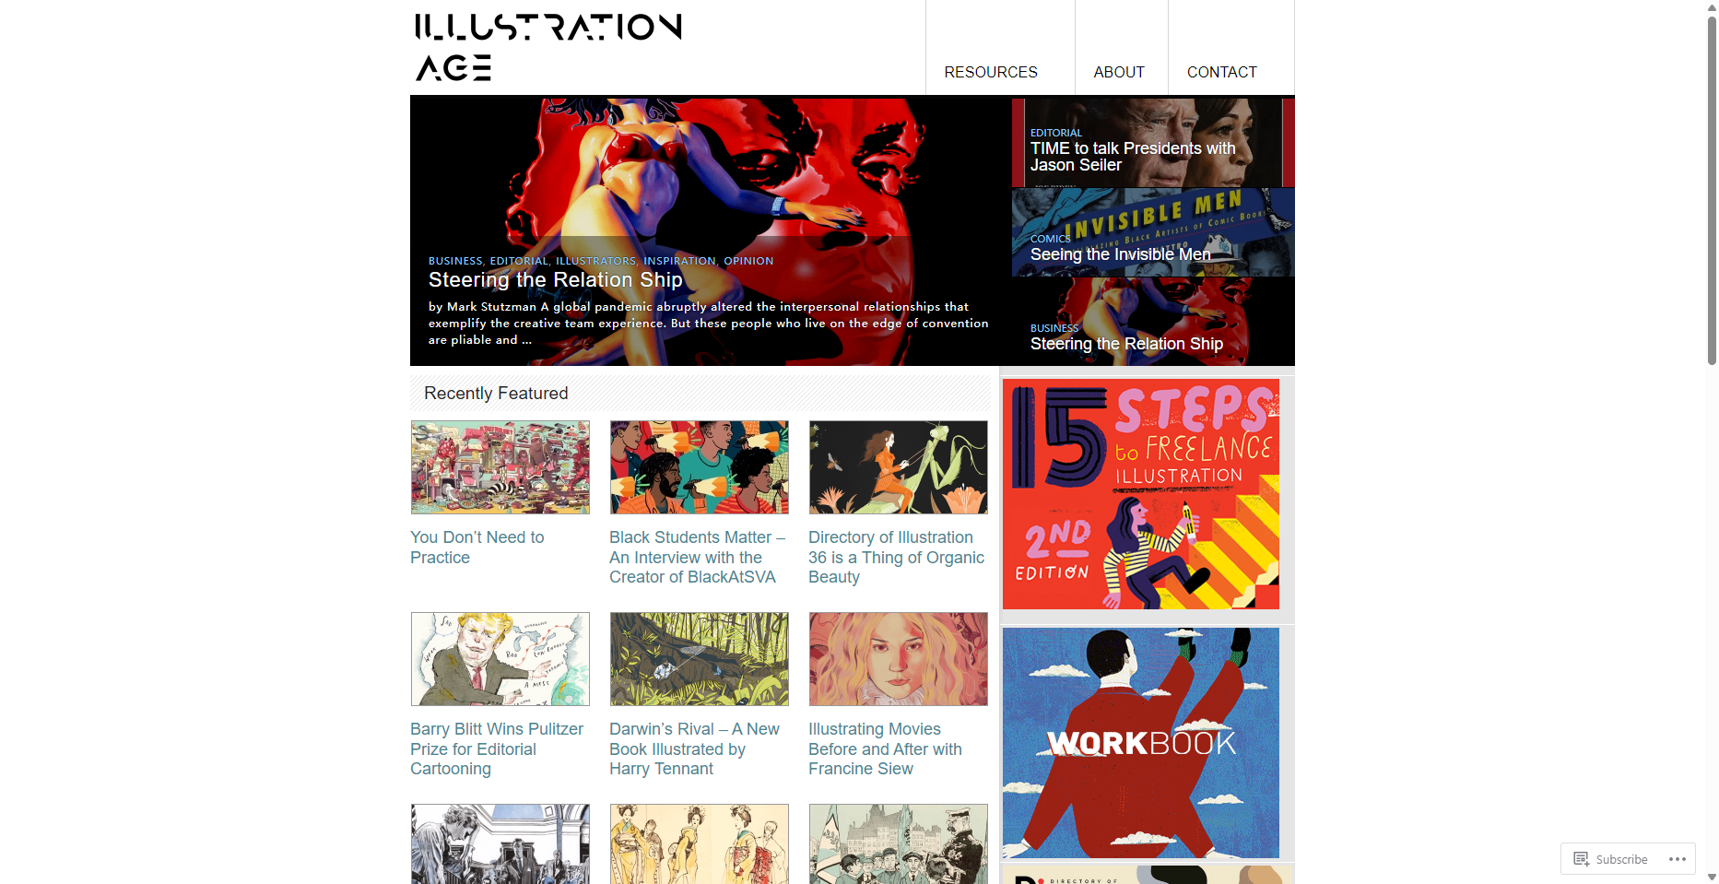Open the 'Steering the Relation Ship' headline

click(556, 279)
